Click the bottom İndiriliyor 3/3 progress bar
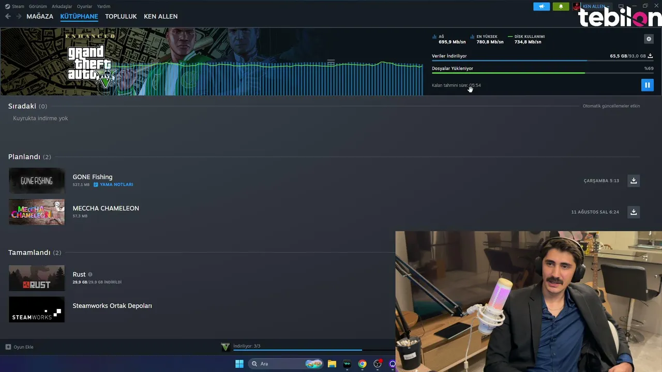 pyautogui.click(x=313, y=350)
